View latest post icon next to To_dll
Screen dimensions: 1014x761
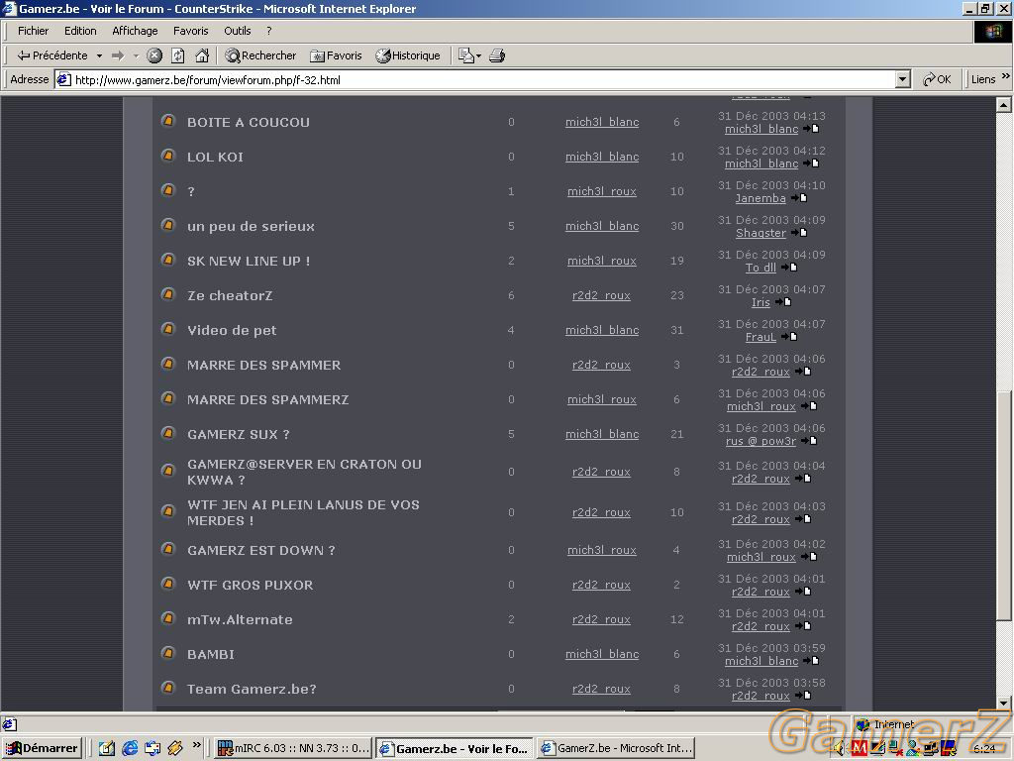(789, 268)
